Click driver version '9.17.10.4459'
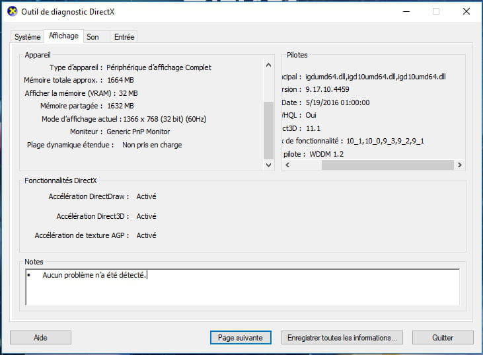 click(327, 90)
